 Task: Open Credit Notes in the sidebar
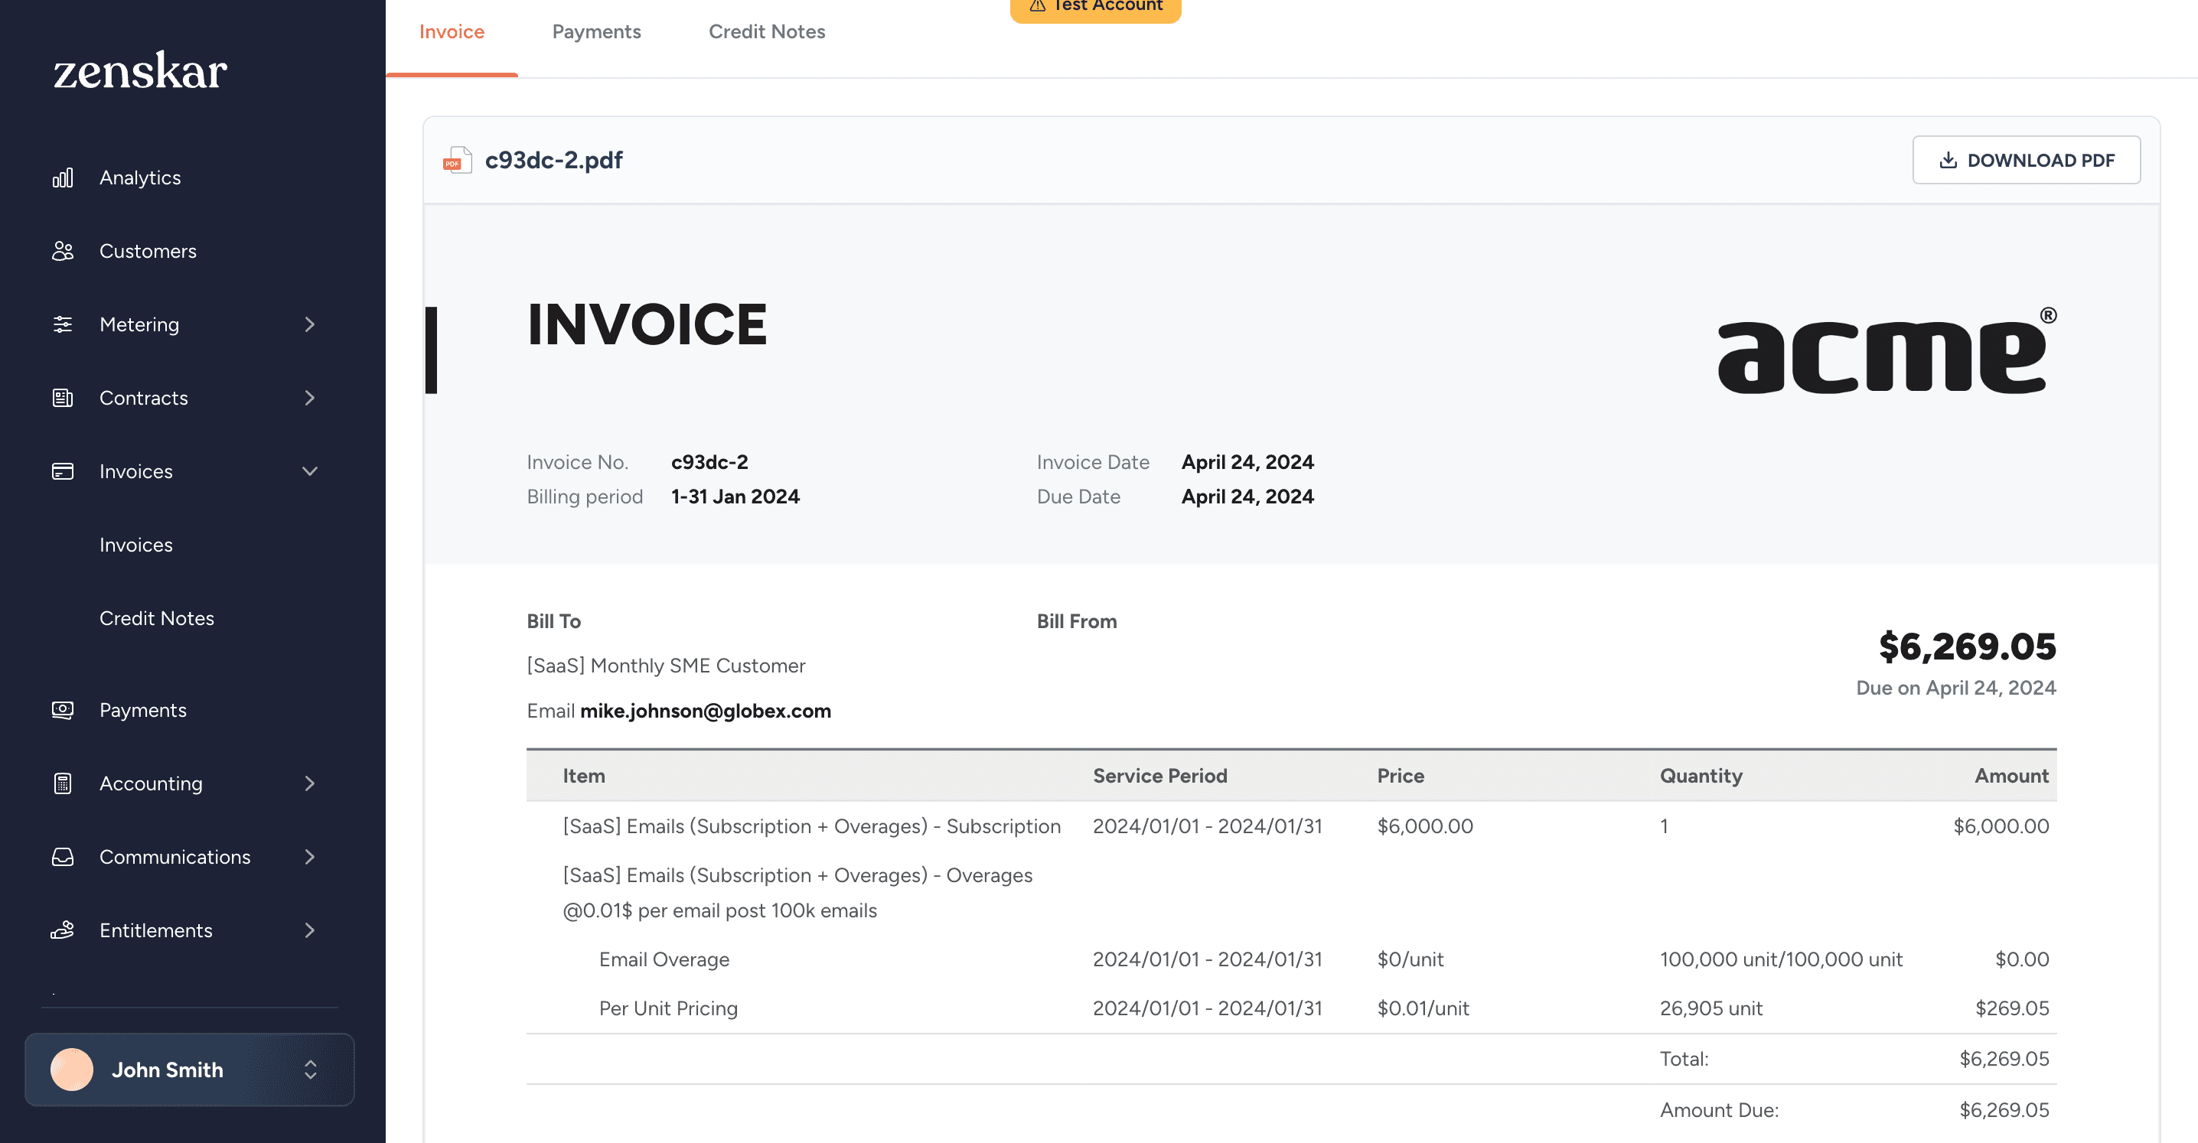point(156,617)
